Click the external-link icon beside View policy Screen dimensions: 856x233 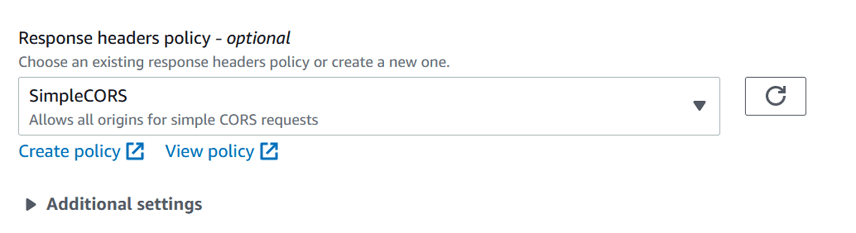pyautogui.click(x=269, y=152)
